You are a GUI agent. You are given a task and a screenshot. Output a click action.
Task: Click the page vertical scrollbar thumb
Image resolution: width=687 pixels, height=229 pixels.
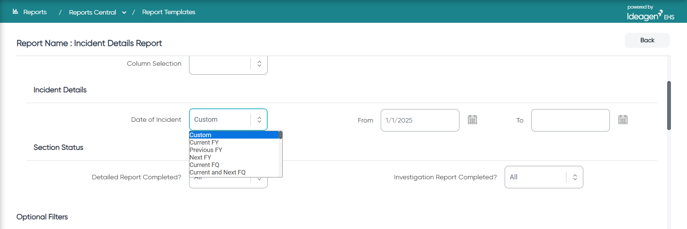point(669,105)
